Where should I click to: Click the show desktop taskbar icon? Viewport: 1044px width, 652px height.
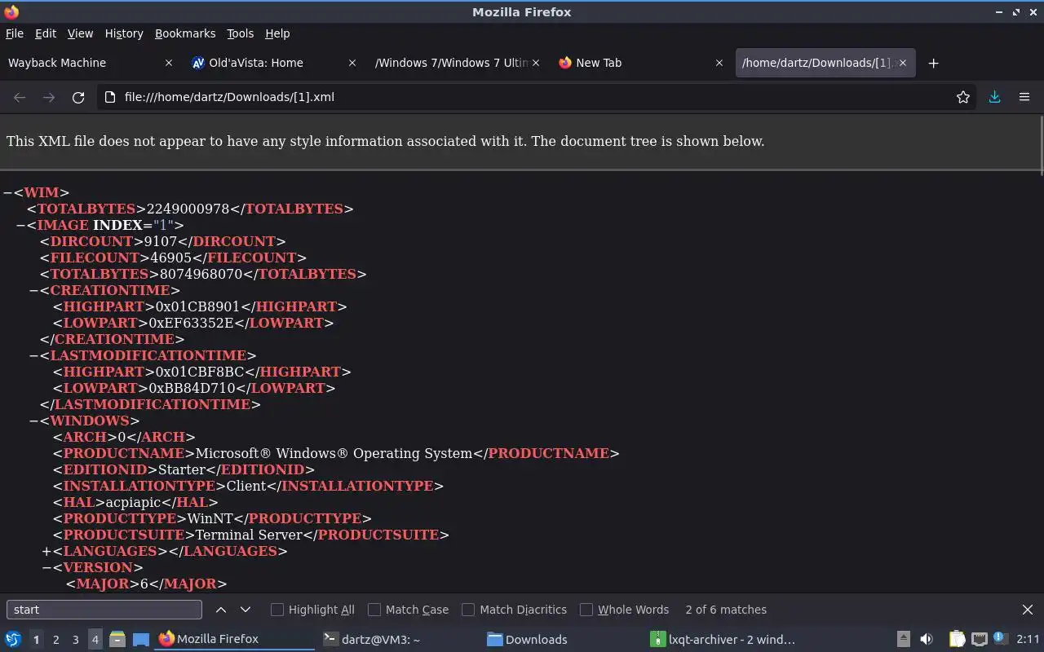tap(140, 640)
